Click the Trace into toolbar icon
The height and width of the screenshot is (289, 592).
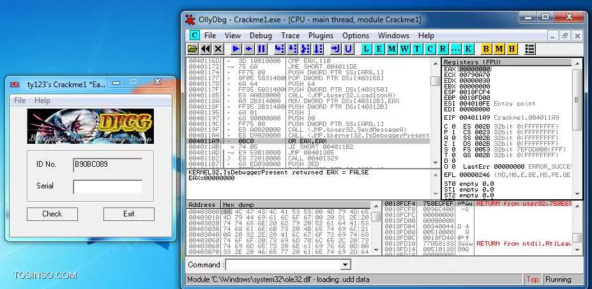pos(305,49)
